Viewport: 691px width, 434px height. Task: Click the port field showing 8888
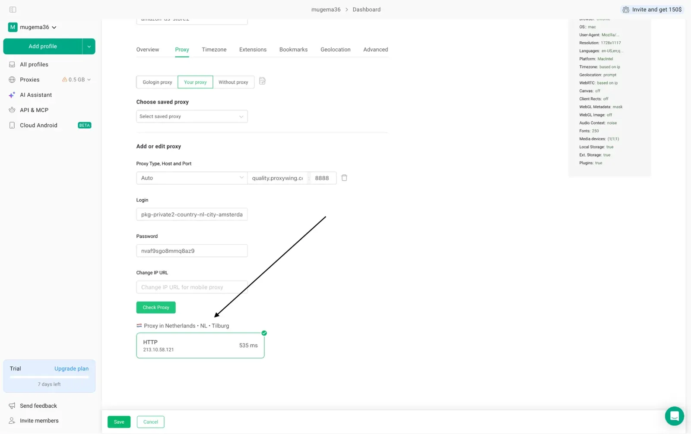tap(323, 178)
